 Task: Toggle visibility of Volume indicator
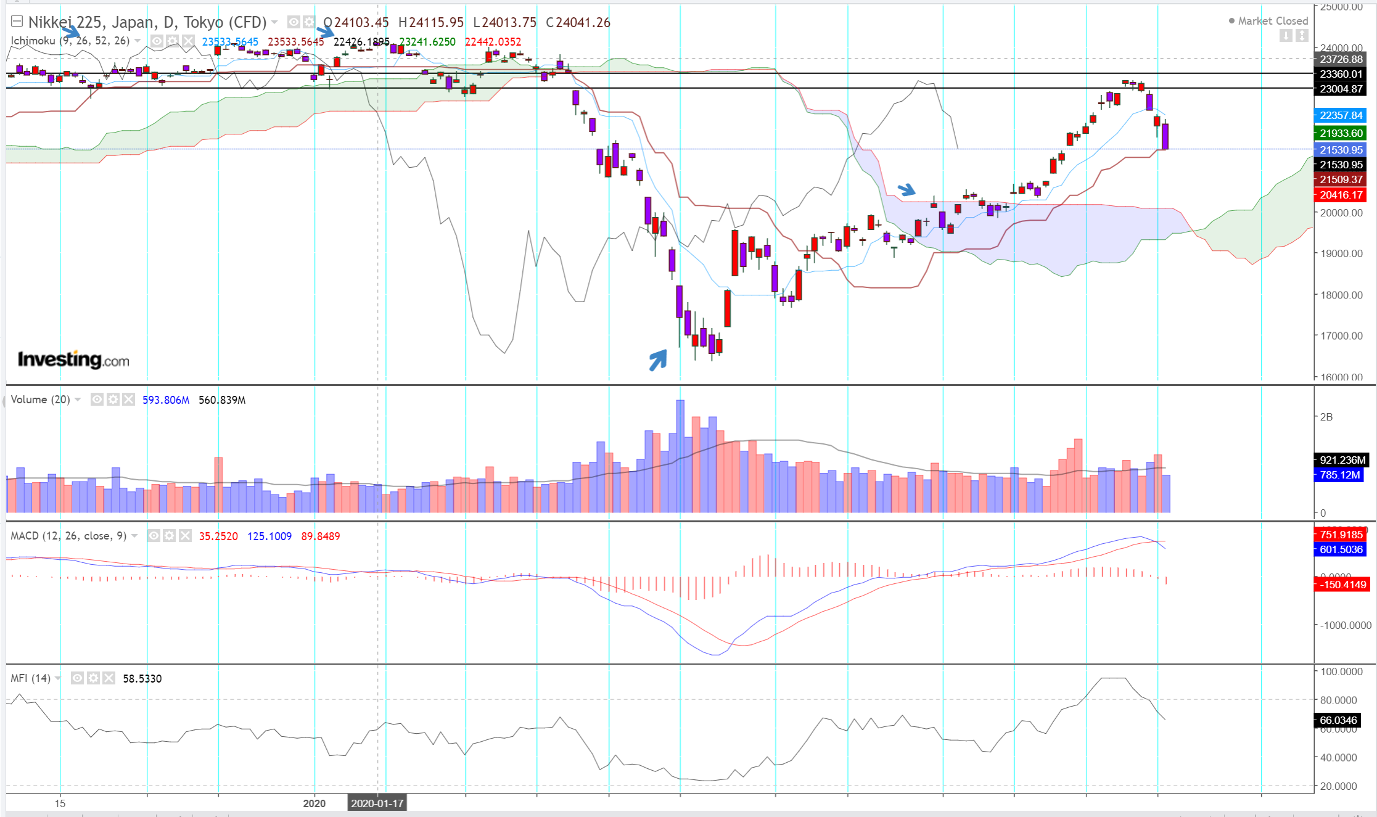coord(97,400)
